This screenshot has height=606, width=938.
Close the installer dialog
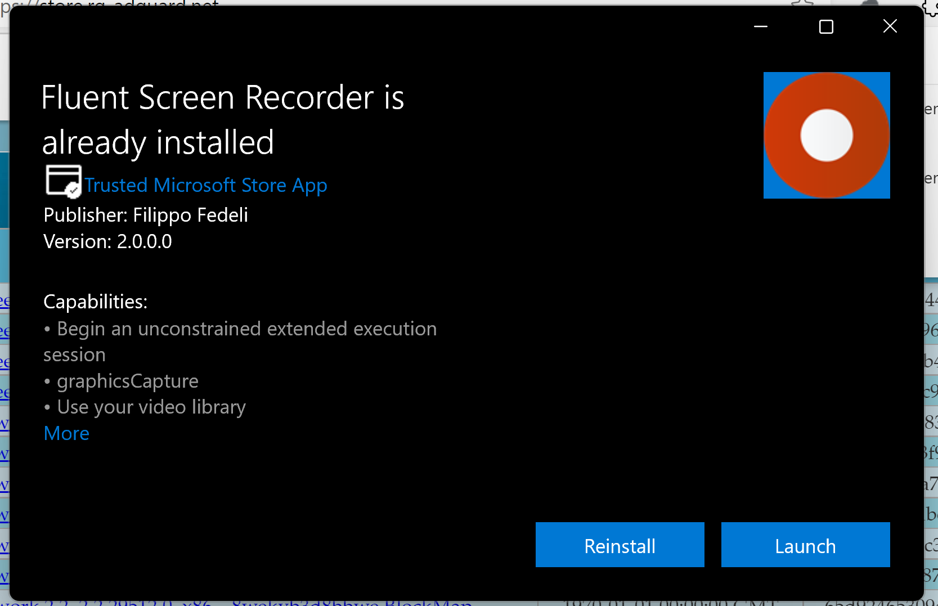pos(890,26)
